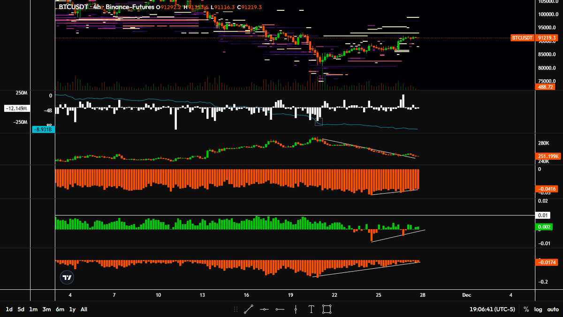Select the Vertical Line drawing tool

296,309
